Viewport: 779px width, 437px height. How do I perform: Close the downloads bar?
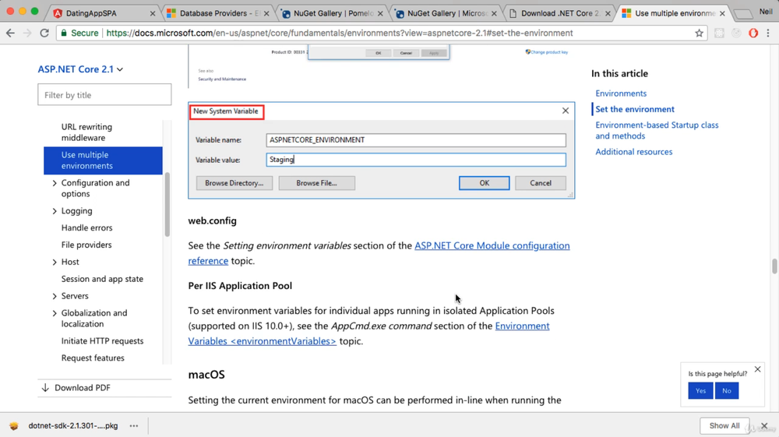(764, 425)
